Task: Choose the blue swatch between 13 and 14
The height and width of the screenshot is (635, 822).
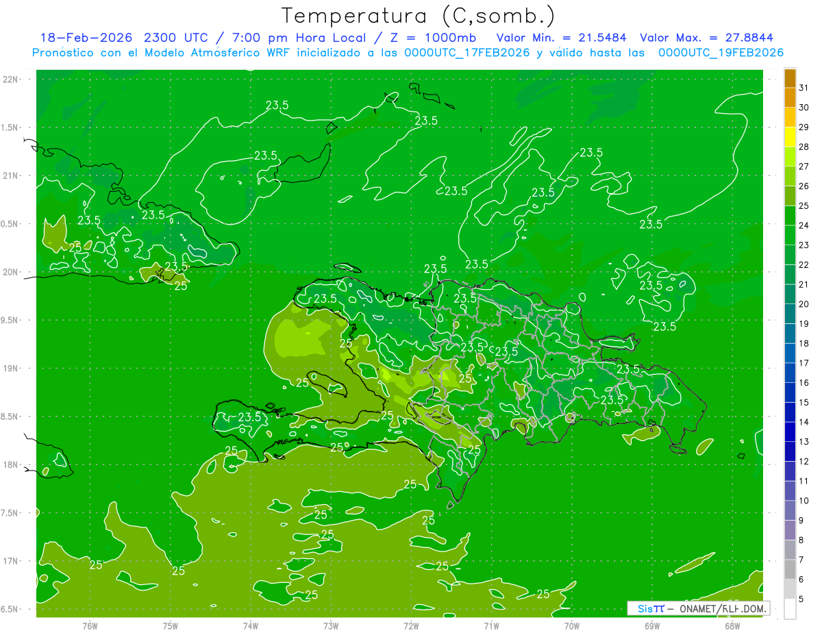Action: [x=790, y=432]
